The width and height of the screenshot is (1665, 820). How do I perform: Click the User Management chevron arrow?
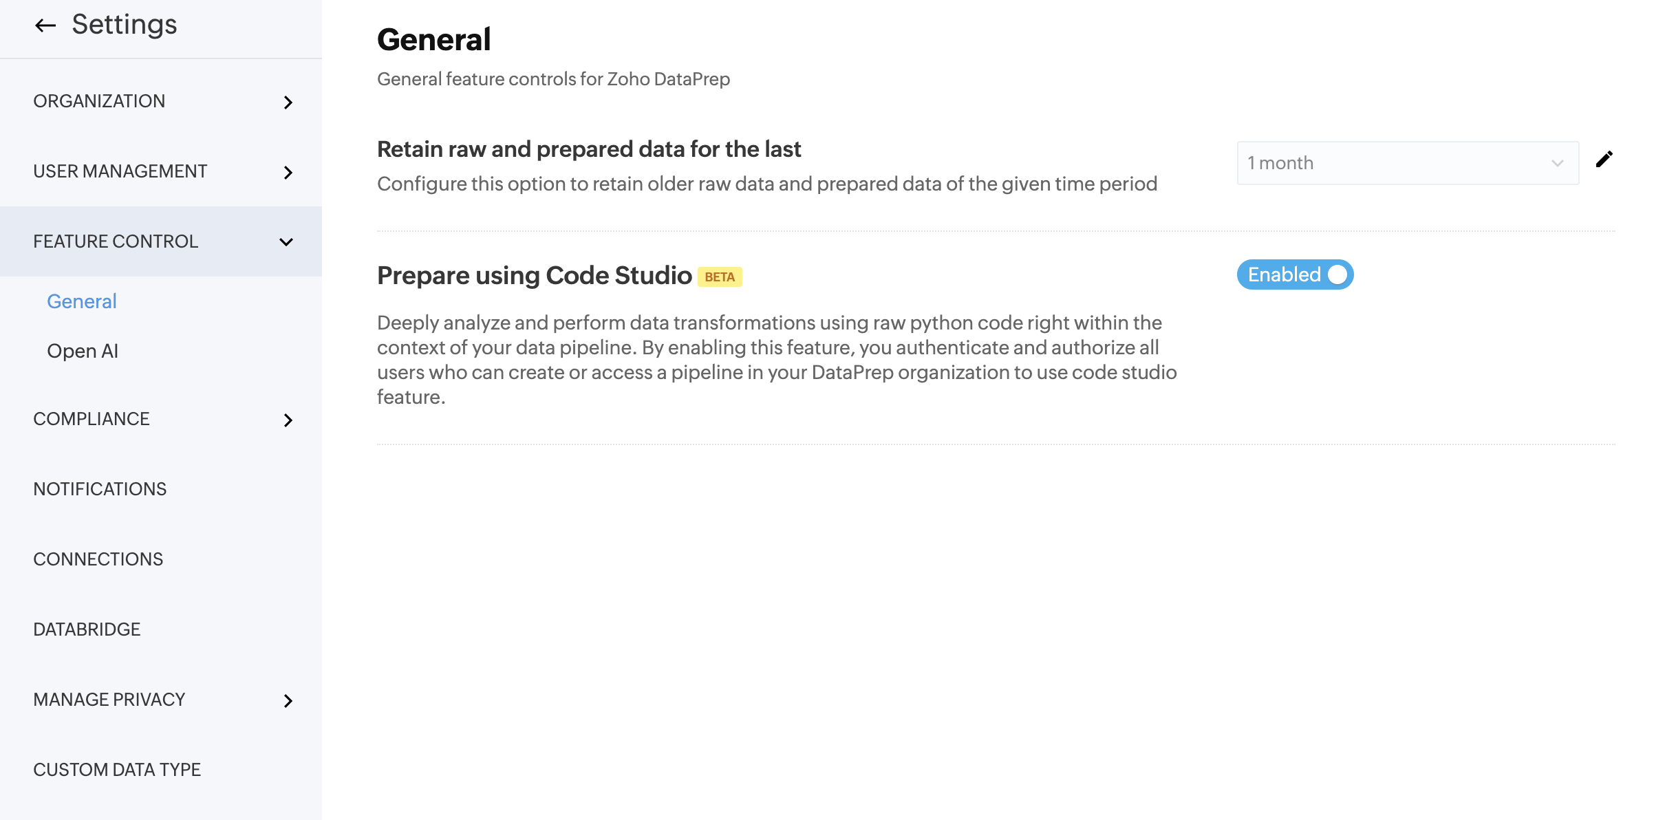point(288,173)
